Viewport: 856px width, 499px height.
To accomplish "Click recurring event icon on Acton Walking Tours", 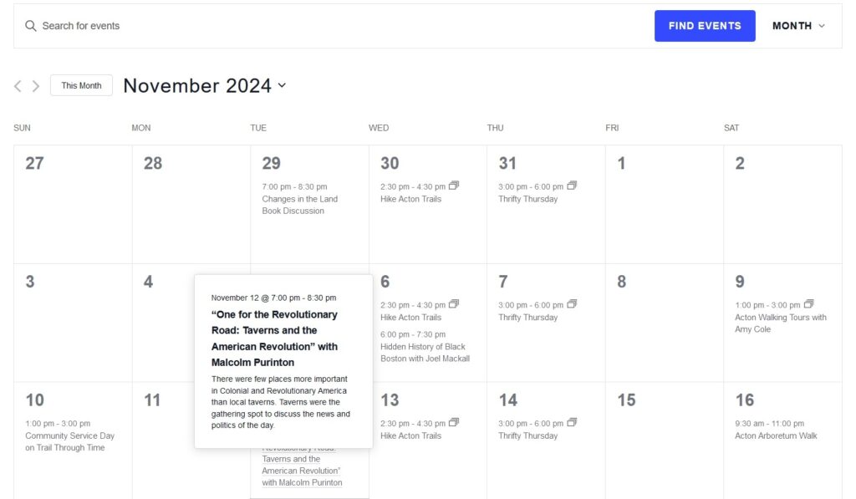I will click(x=808, y=303).
